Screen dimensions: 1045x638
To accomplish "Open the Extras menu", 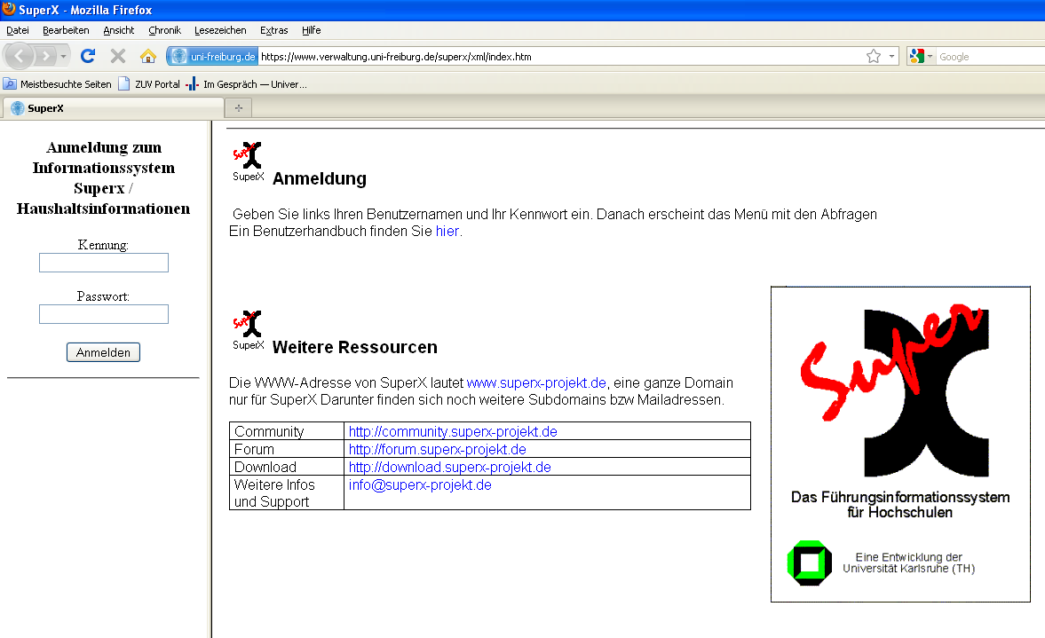I will coord(274,30).
